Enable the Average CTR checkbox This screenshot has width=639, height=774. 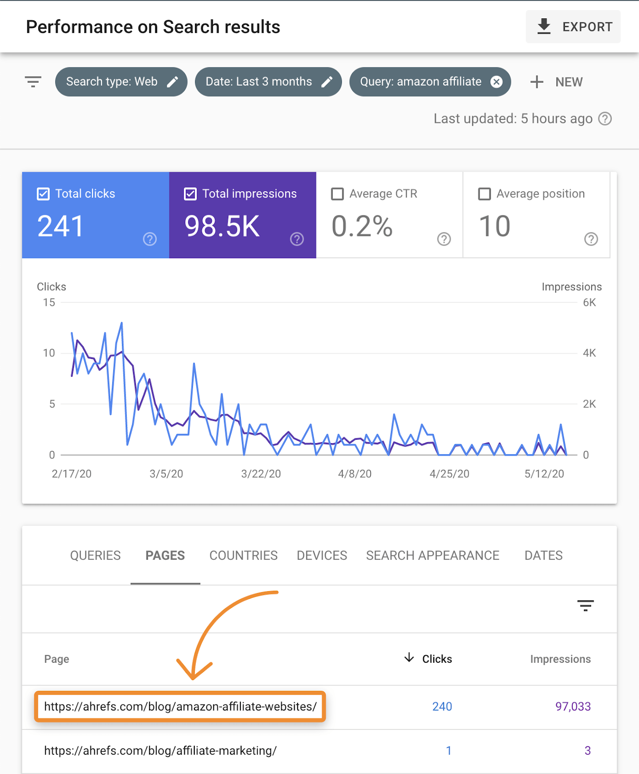point(338,194)
